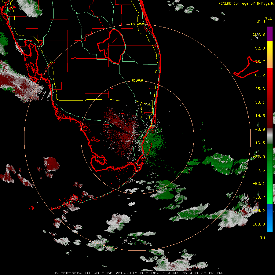This screenshot has height=275, width=275.
Task: Click the blue color bar segment
Action: click(270, 218)
